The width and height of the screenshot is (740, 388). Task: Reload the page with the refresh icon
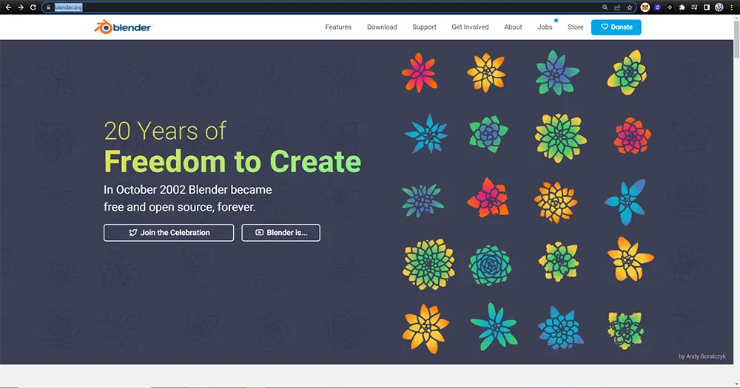(33, 7)
